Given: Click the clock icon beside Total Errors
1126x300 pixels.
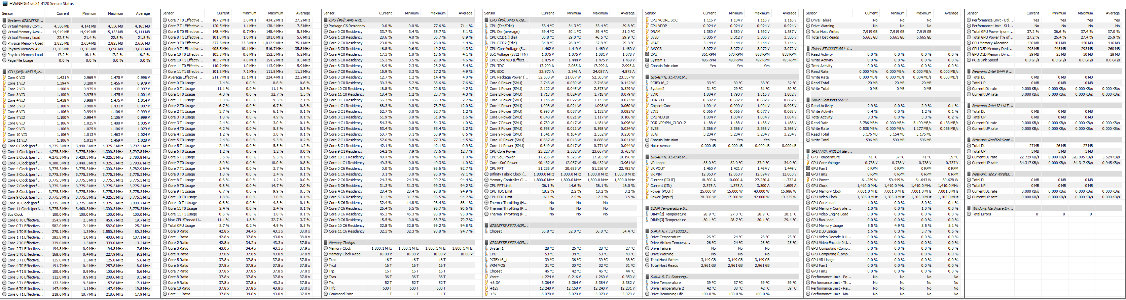Looking at the screenshot, I should tap(969, 214).
